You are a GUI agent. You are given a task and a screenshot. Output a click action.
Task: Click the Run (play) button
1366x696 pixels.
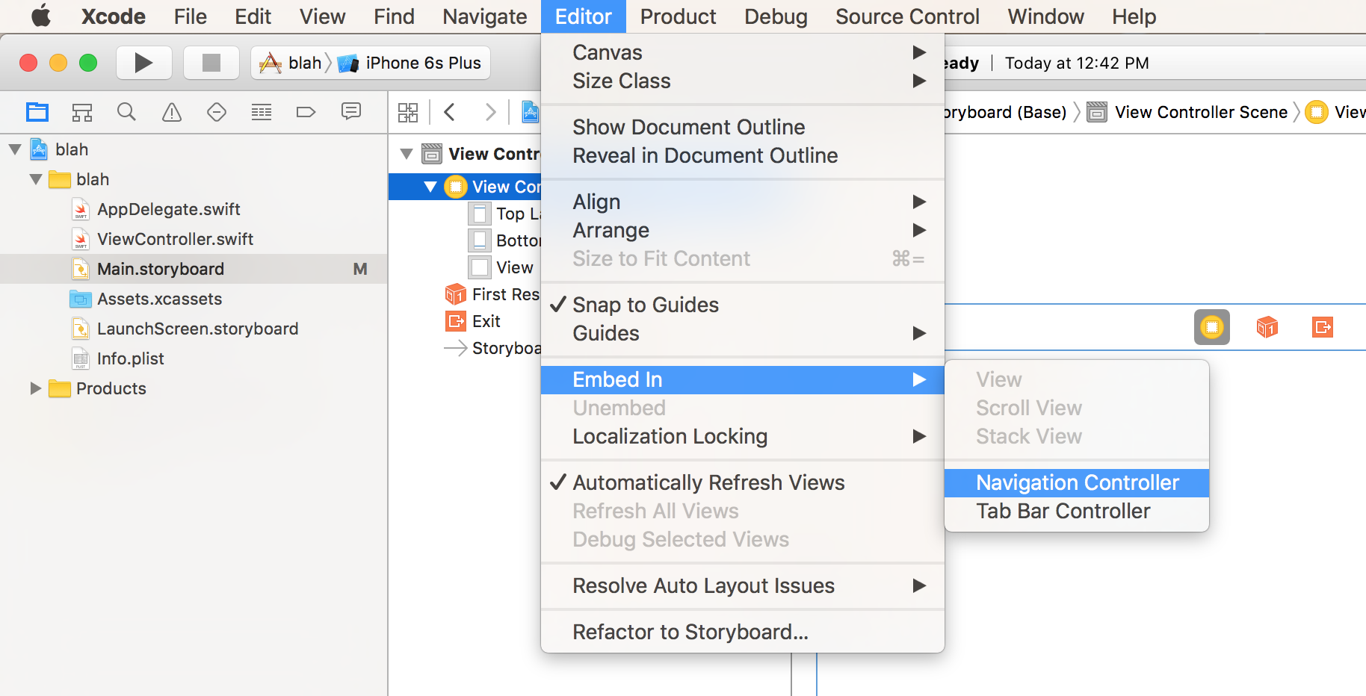point(144,63)
